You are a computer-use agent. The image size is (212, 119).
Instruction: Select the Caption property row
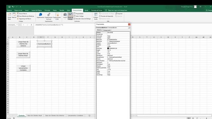(x=113, y=43)
